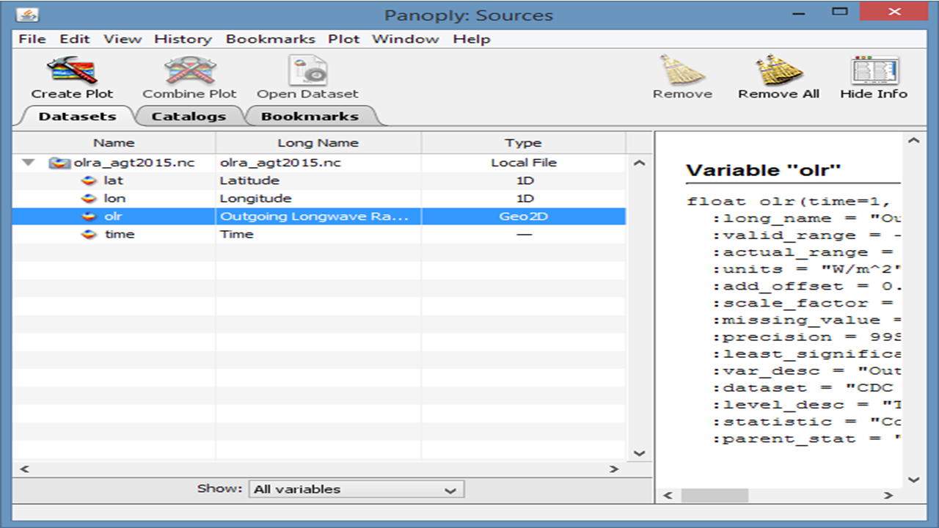Click the info panel scroll down arrow
The width and height of the screenshot is (939, 528).
point(913,480)
